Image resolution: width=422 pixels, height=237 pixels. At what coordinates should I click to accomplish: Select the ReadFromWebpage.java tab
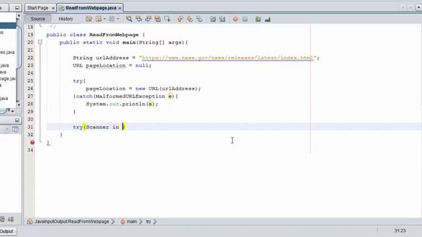(x=91, y=8)
